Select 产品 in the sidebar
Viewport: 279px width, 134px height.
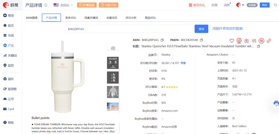coord(9,46)
